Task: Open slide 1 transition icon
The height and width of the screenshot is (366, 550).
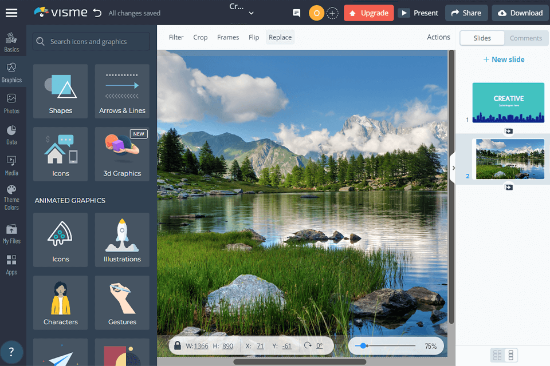Action: (509, 131)
